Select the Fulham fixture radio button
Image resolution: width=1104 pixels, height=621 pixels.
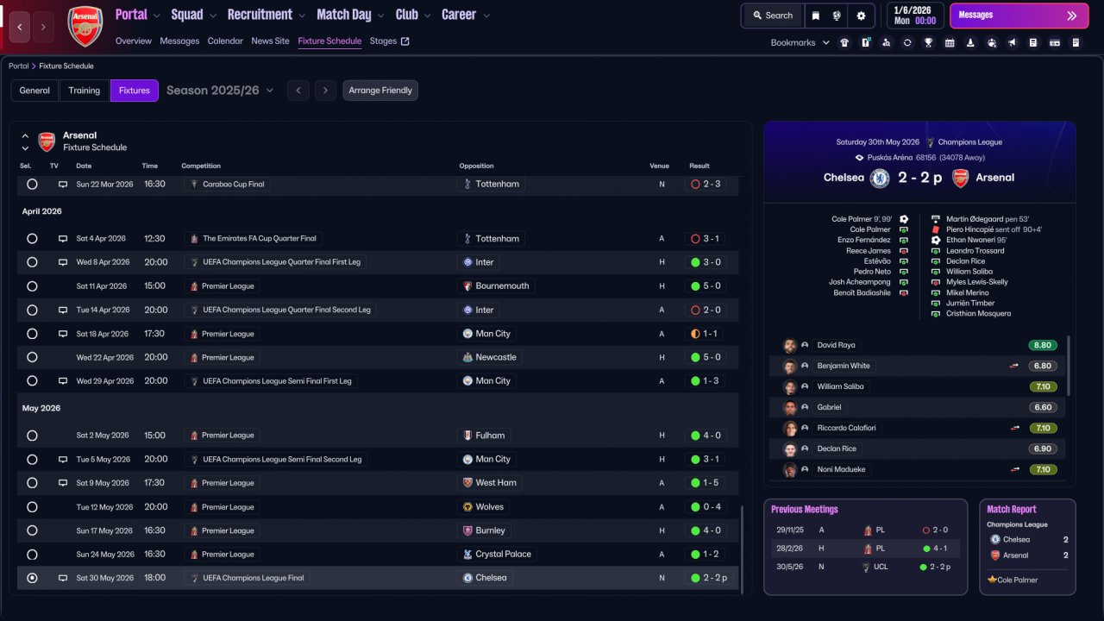32,436
